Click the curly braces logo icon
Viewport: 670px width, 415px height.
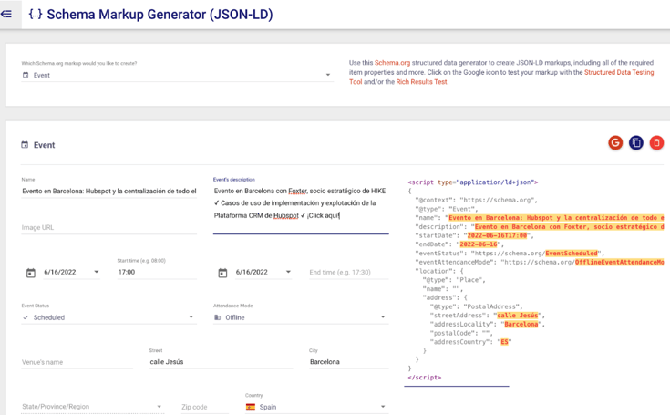click(36, 14)
